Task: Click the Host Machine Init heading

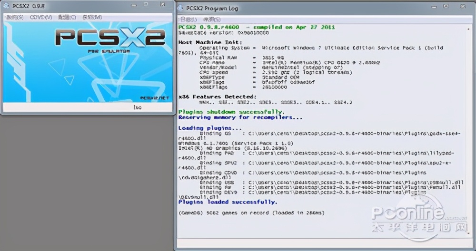Action: point(210,42)
